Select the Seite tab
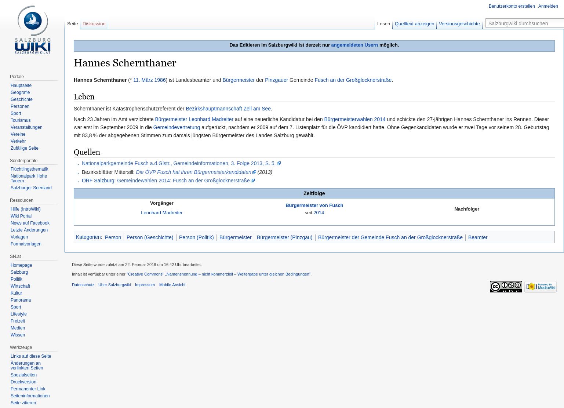The image size is (564, 408). (73, 24)
